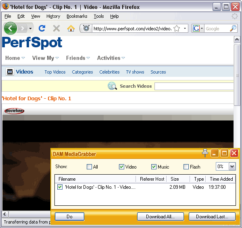Click into the Google search box
Viewport: 242px width, 228px height.
point(217,29)
